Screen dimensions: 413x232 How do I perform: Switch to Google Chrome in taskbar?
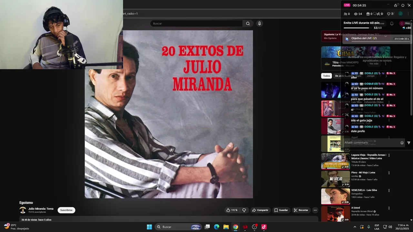236,227
